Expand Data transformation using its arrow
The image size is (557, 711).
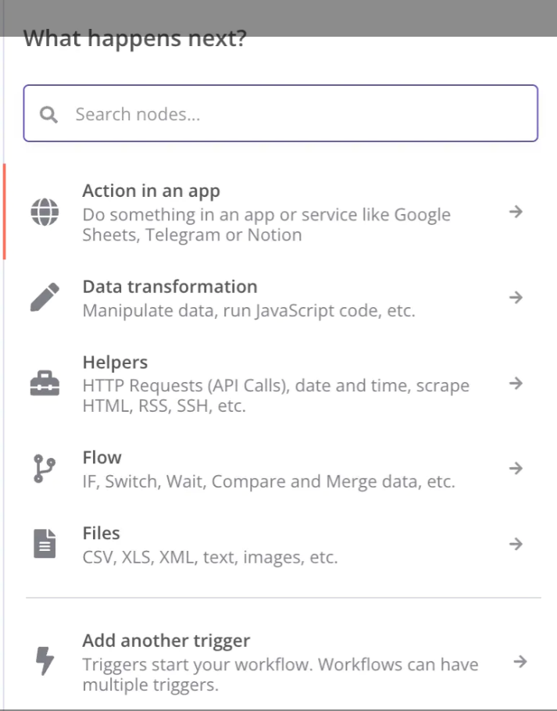(x=516, y=298)
